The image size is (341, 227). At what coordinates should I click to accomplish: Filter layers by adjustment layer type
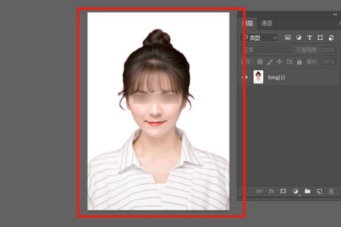298,37
